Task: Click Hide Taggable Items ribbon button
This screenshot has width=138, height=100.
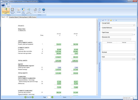Action: click(6, 11)
